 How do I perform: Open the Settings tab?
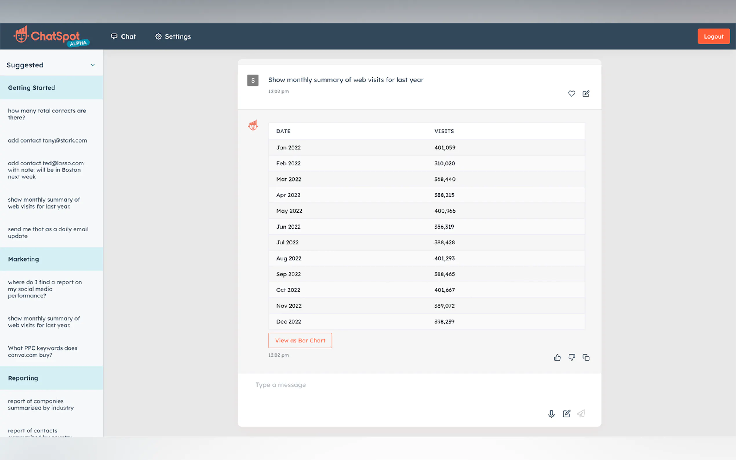point(173,36)
